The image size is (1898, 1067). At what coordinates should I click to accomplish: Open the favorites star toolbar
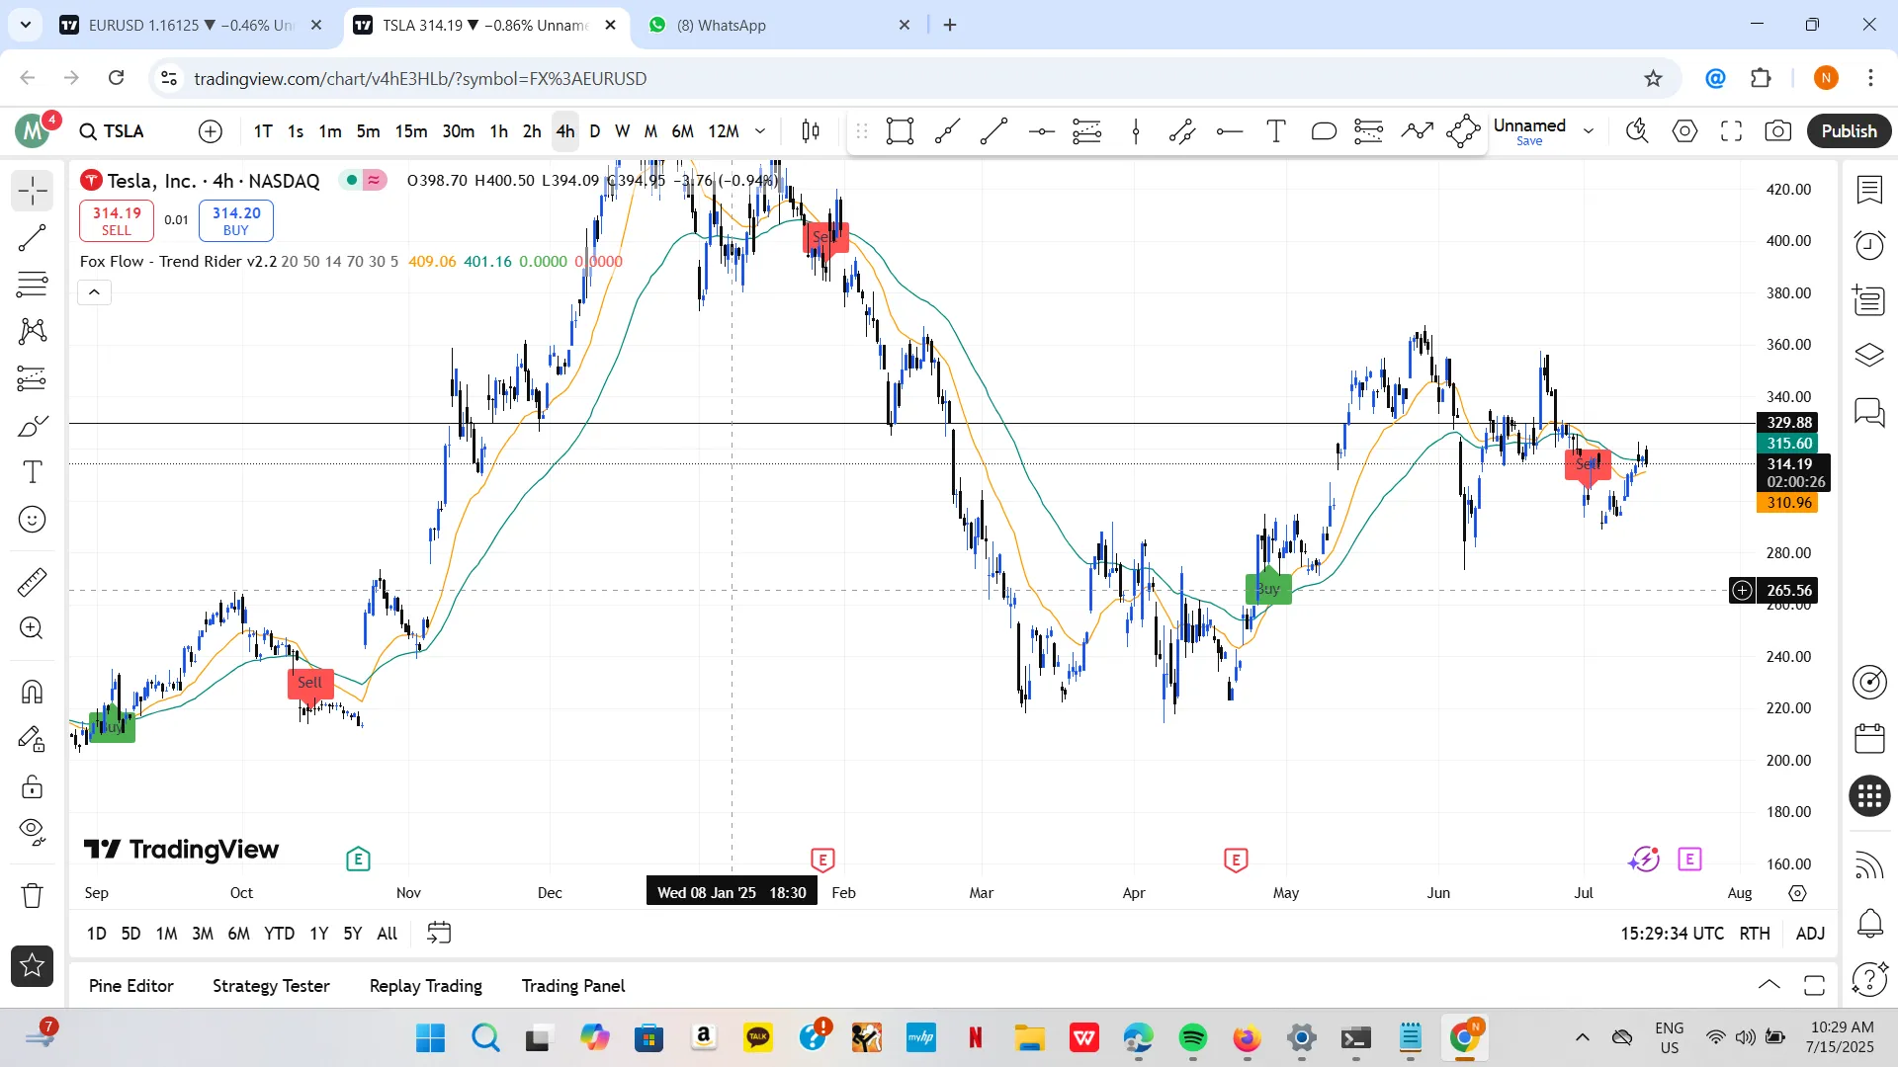click(x=32, y=965)
